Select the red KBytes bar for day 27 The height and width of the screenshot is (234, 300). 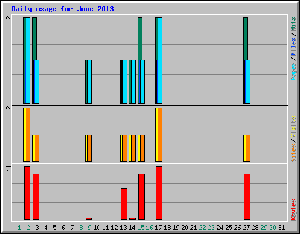tap(247, 197)
